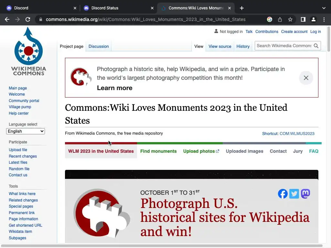331x248 pixels.
Task: Dismiss the banner with the X button
Action: point(306,78)
